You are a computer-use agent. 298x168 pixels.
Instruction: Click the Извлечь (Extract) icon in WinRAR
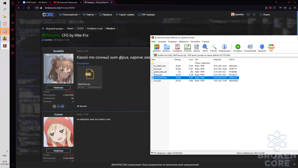coord(167,48)
